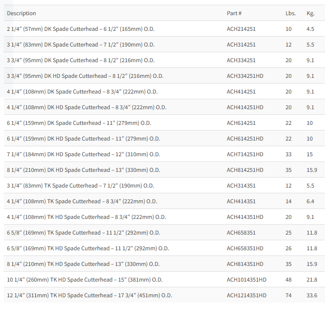Select part number ACH1214351HD
This screenshot has height=312, width=334.
point(247,295)
